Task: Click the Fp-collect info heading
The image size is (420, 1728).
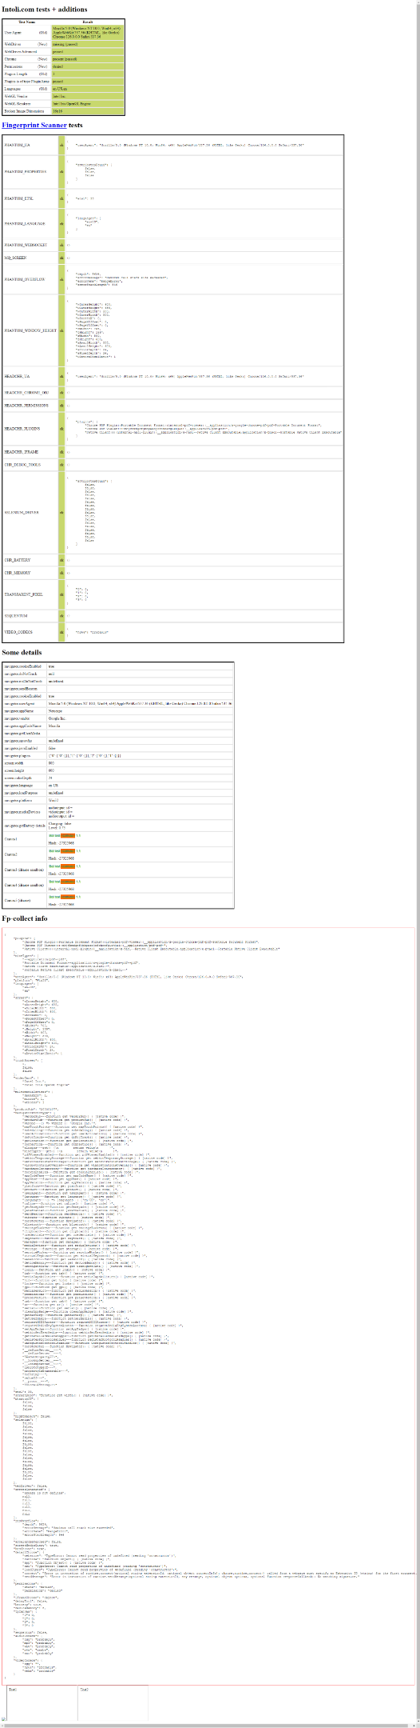Action: coord(25,919)
